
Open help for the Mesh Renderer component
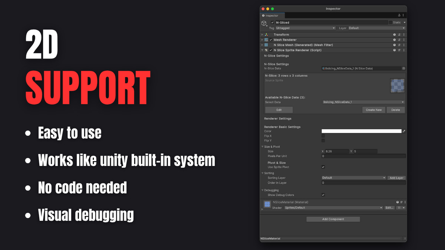395,40
